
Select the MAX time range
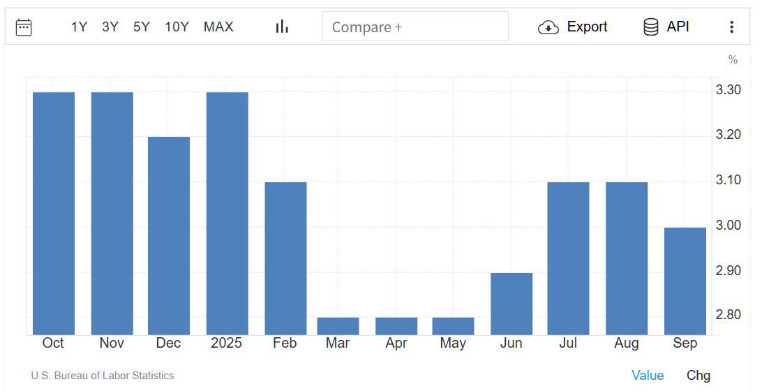pyautogui.click(x=218, y=27)
